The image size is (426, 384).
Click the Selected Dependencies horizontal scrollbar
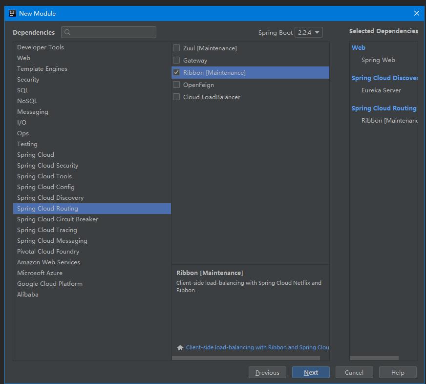[x=374, y=358]
